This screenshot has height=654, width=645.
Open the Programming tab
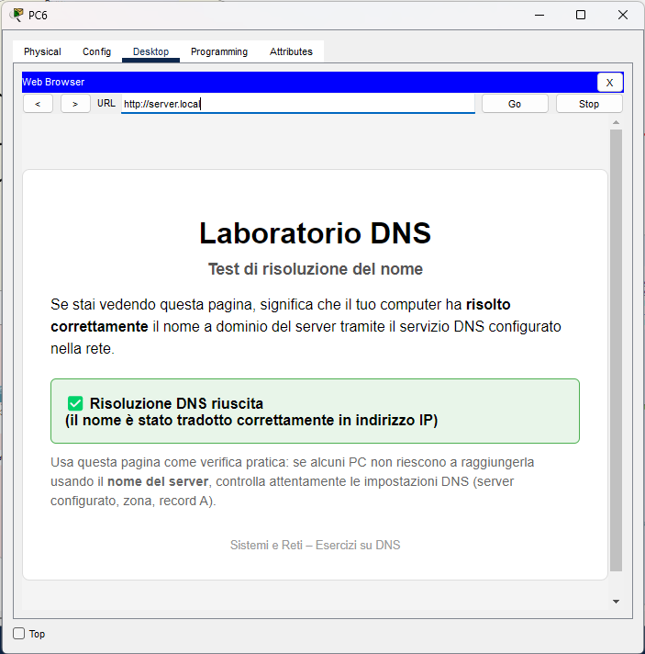(x=219, y=51)
